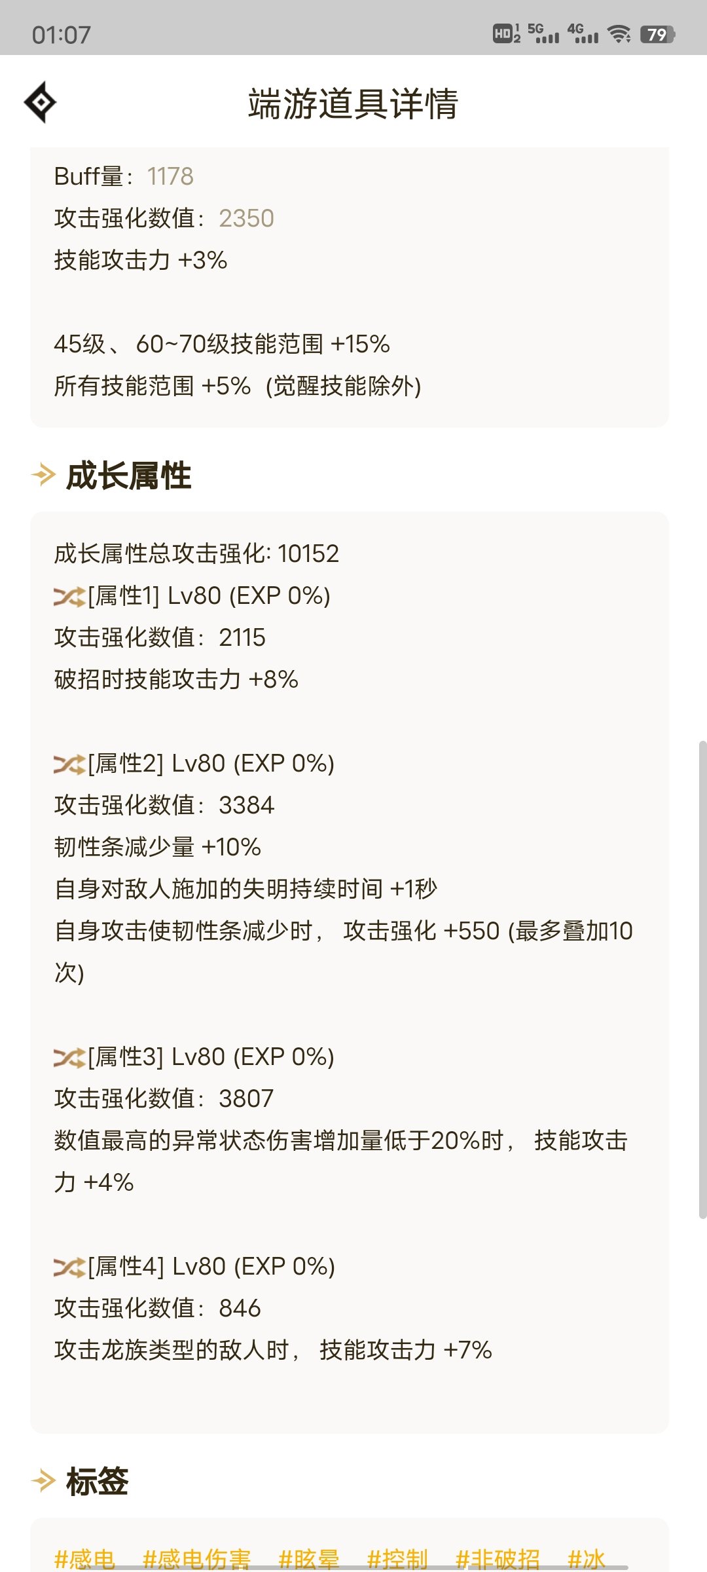This screenshot has height=1572, width=707.
Task: Tap the [属性2] Lv80 (EXP 0%) line
Action: click(x=194, y=764)
